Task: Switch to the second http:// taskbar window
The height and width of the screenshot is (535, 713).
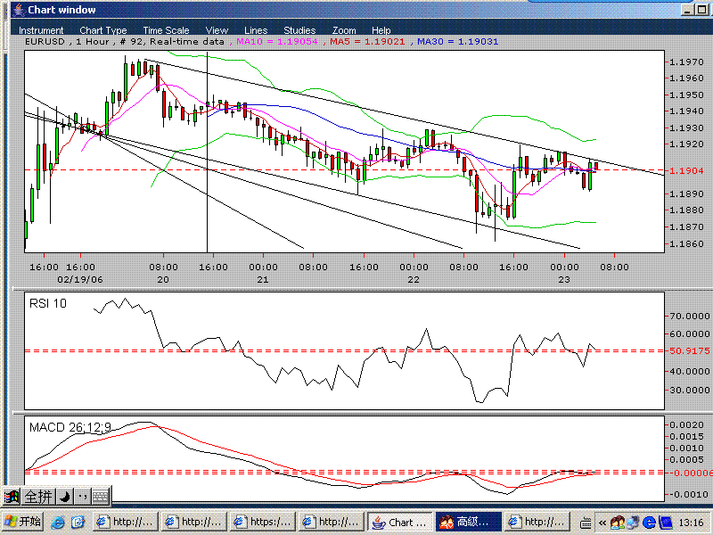Action: pos(194,522)
